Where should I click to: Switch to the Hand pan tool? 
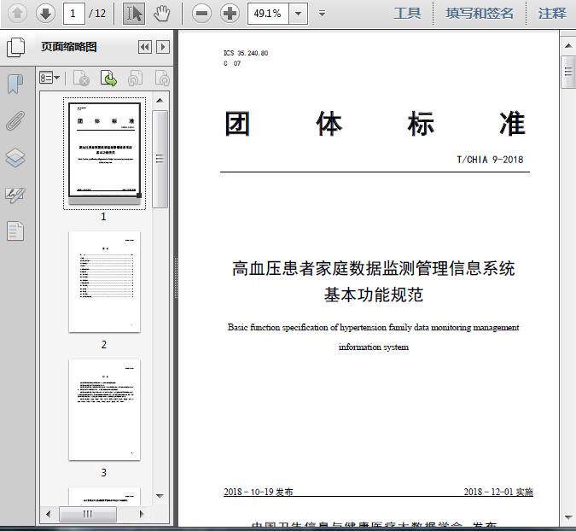coord(161,14)
